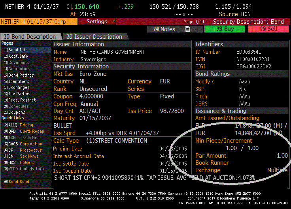Open the Schedules page

(x=16, y=106)
